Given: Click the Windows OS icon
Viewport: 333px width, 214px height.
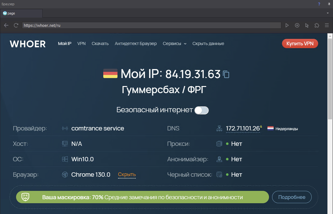Looking at the screenshot, I should 65,159.
